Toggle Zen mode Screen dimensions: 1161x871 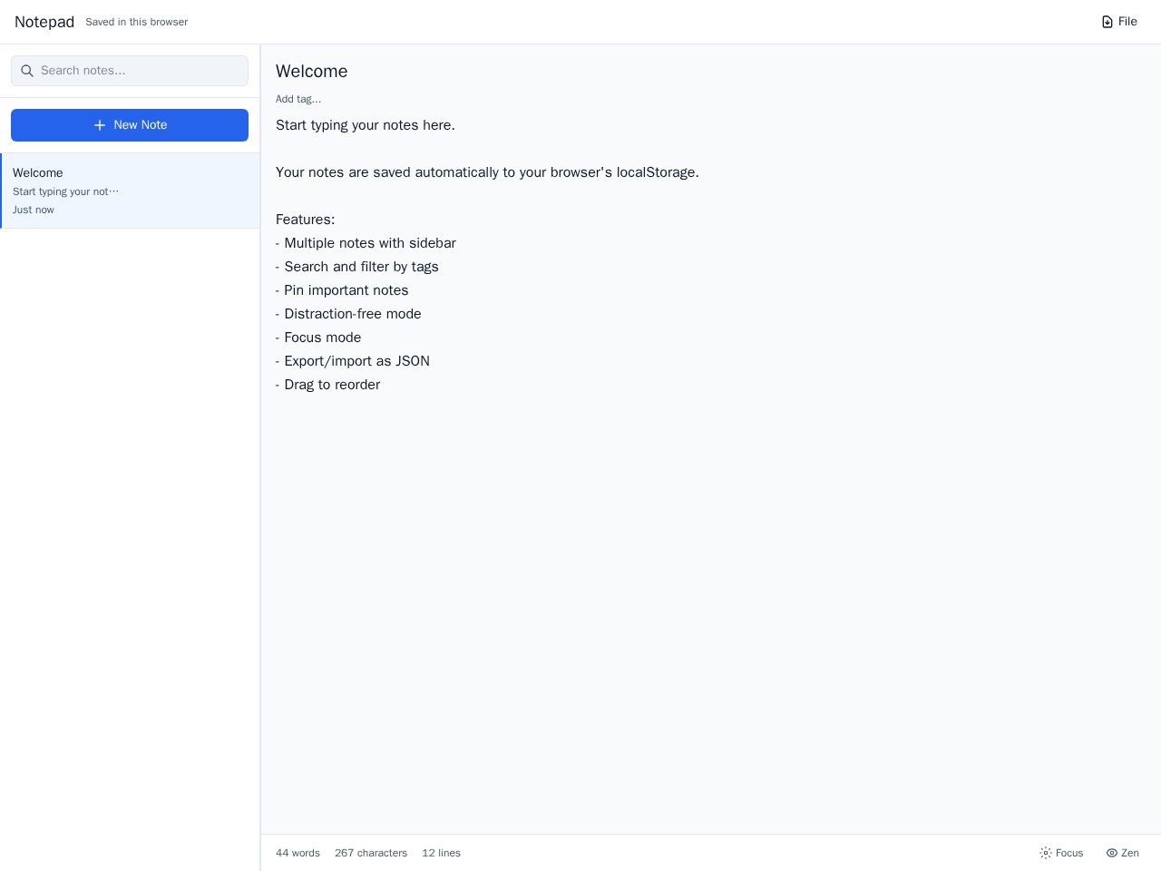pos(1123,853)
